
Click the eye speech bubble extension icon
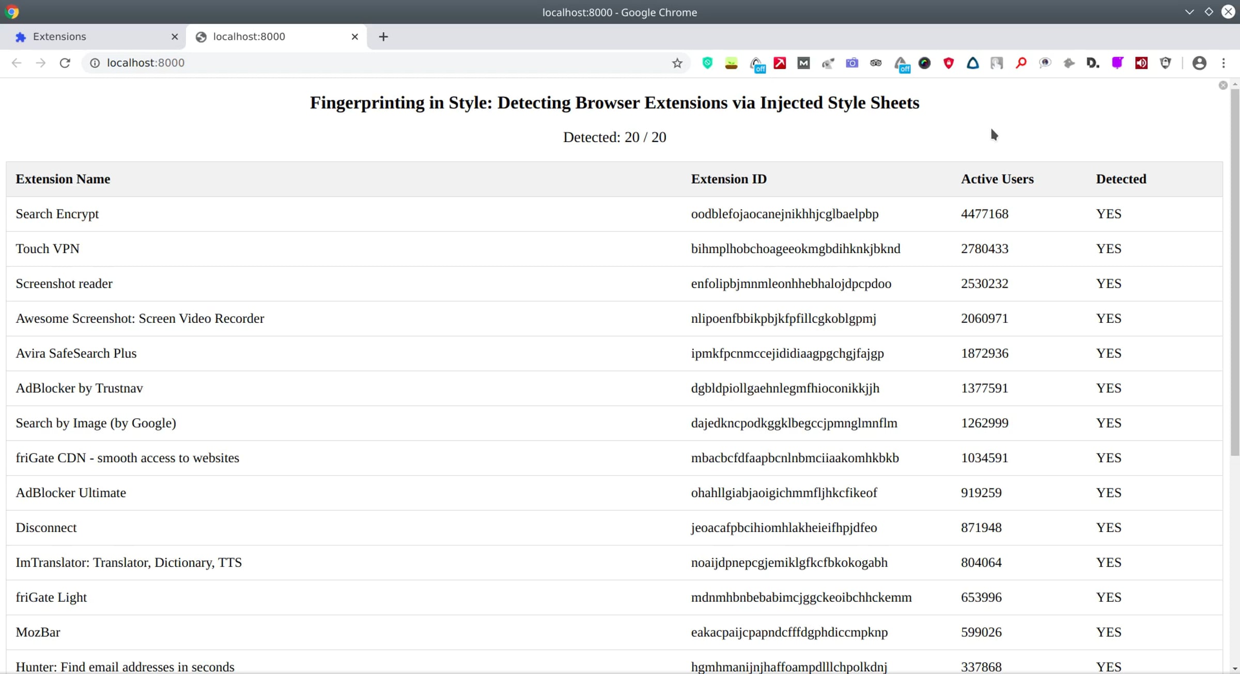point(1045,63)
